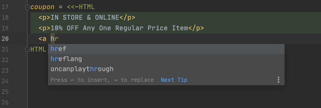This screenshot has height=108, width=321.
Task: Click the fold end marker beside HTML
Action: 27,49
